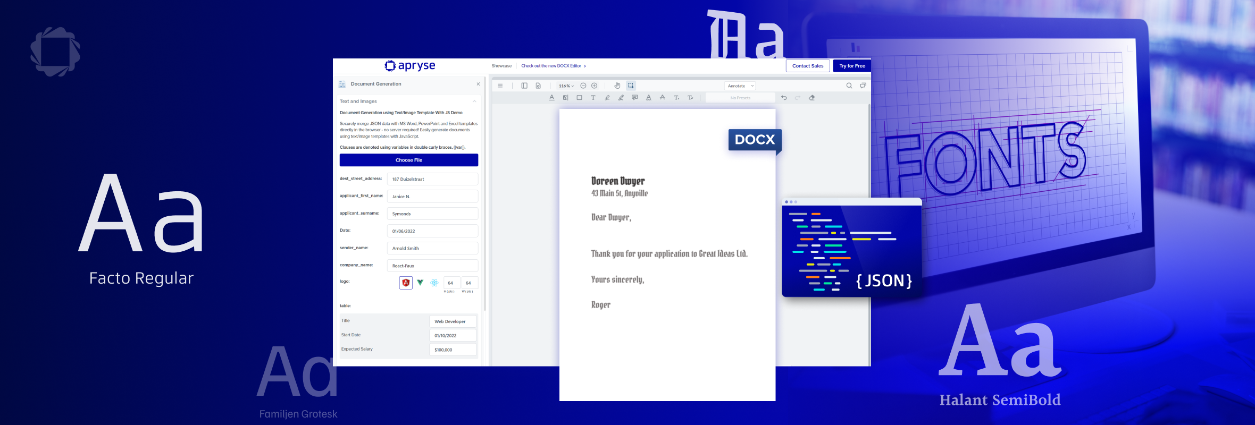This screenshot has width=1255, height=425.
Task: Choose the Vue logo option
Action: 420,283
